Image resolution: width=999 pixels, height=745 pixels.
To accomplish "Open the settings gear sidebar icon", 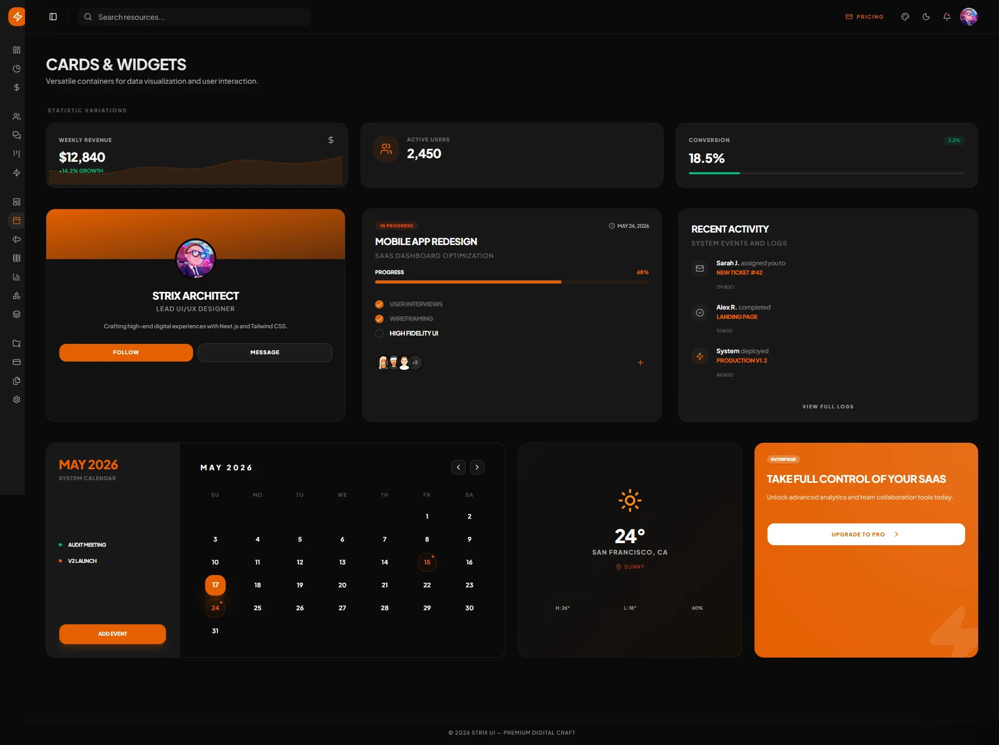I will (x=17, y=400).
